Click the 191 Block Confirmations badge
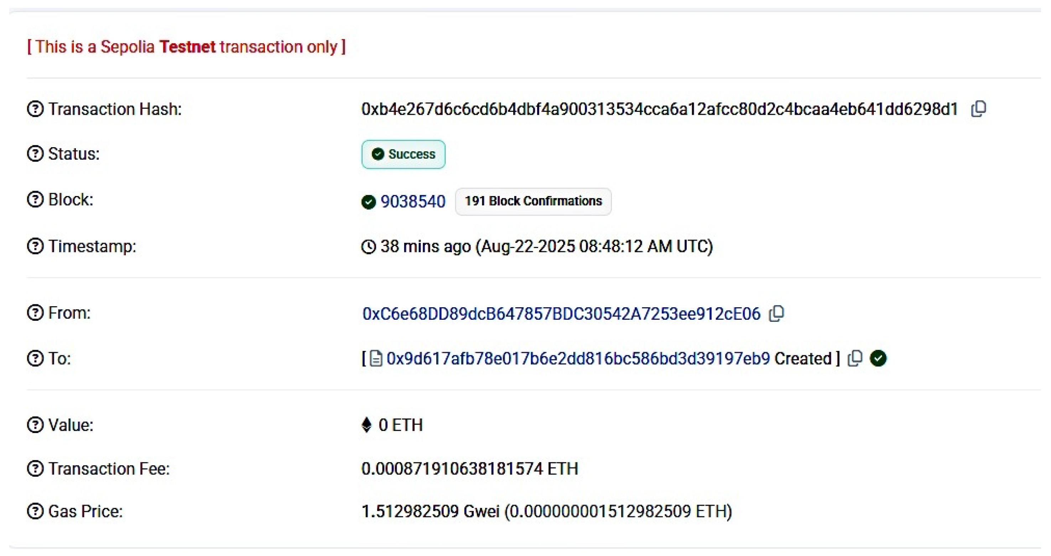Screen dimensions: 1051x556 click(533, 201)
